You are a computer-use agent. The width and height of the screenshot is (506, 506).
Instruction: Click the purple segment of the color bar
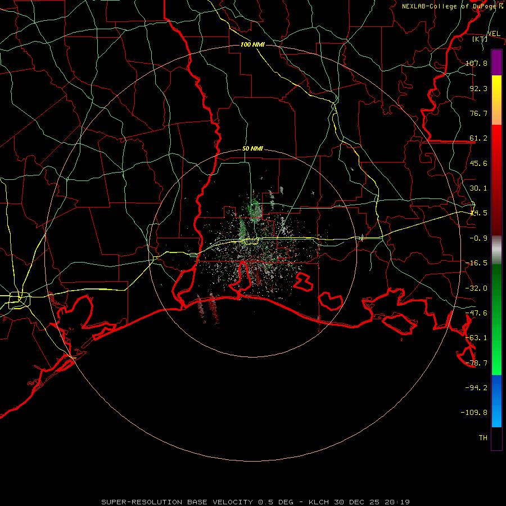496,62
